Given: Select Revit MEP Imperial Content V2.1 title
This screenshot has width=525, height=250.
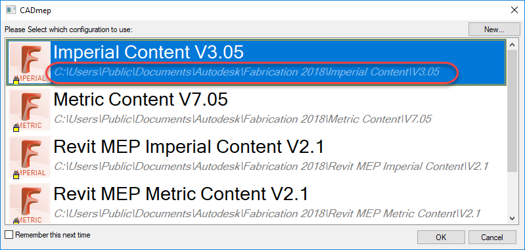Looking at the screenshot, I should (x=189, y=147).
